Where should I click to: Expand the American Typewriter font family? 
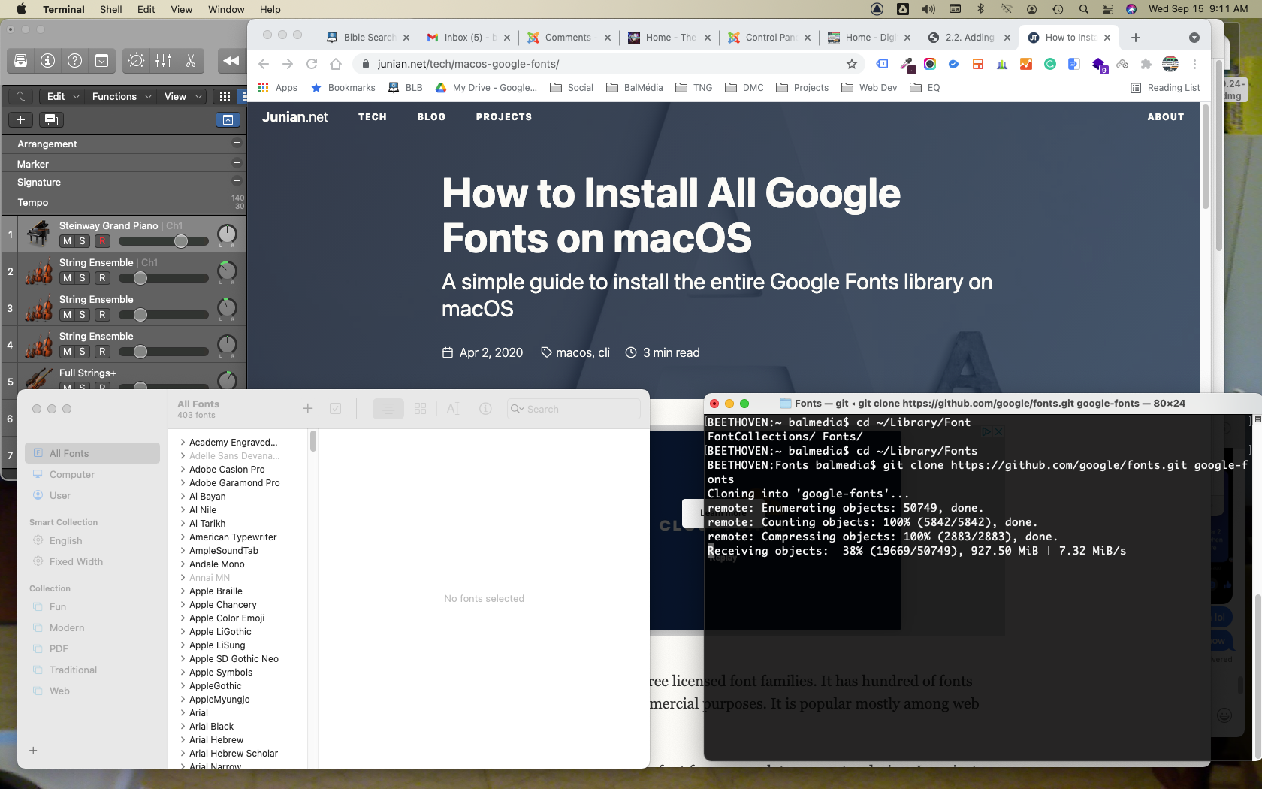tap(183, 537)
